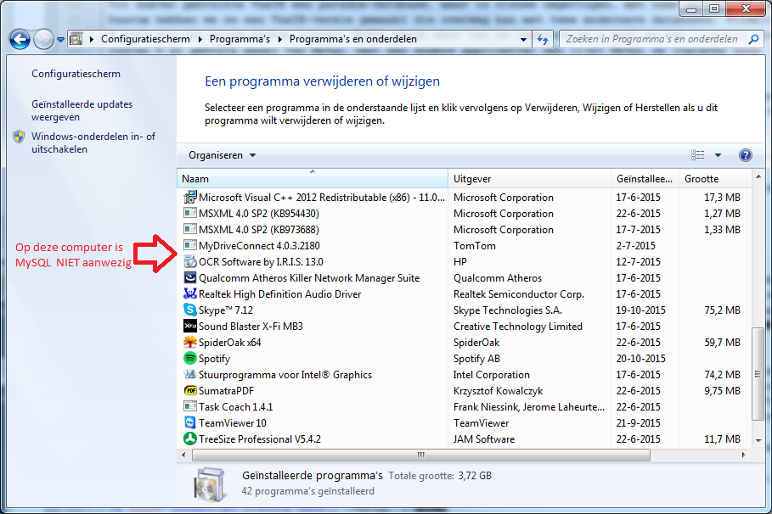Click the Spotify icon in list
This screenshot has width=772, height=514.
point(190,359)
